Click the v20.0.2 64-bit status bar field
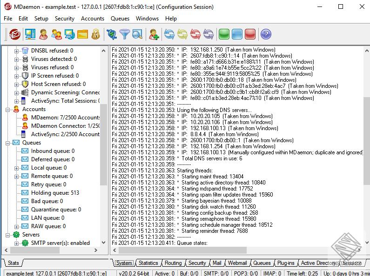Screen dimensions: 370x276 point(134,273)
